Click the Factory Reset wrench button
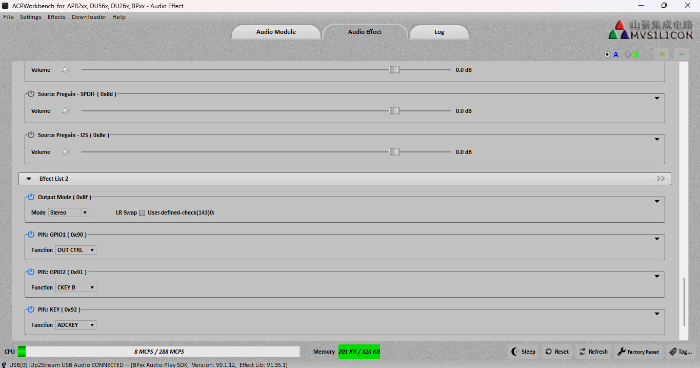 click(638, 352)
